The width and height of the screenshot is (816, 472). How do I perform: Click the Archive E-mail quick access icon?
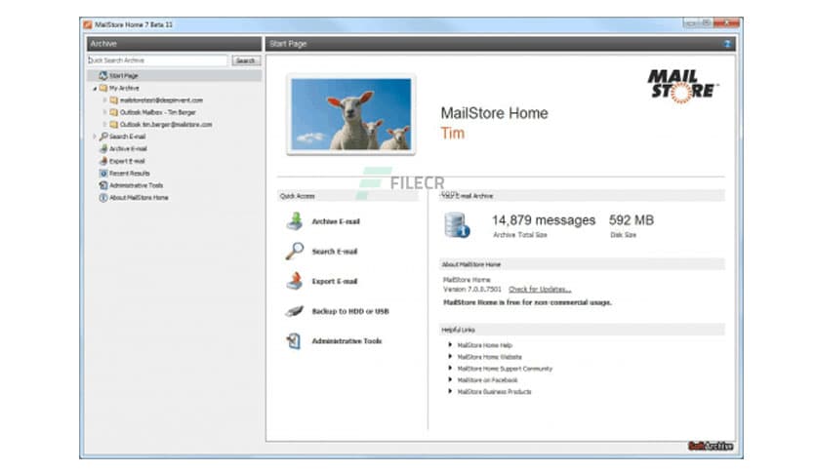294,221
